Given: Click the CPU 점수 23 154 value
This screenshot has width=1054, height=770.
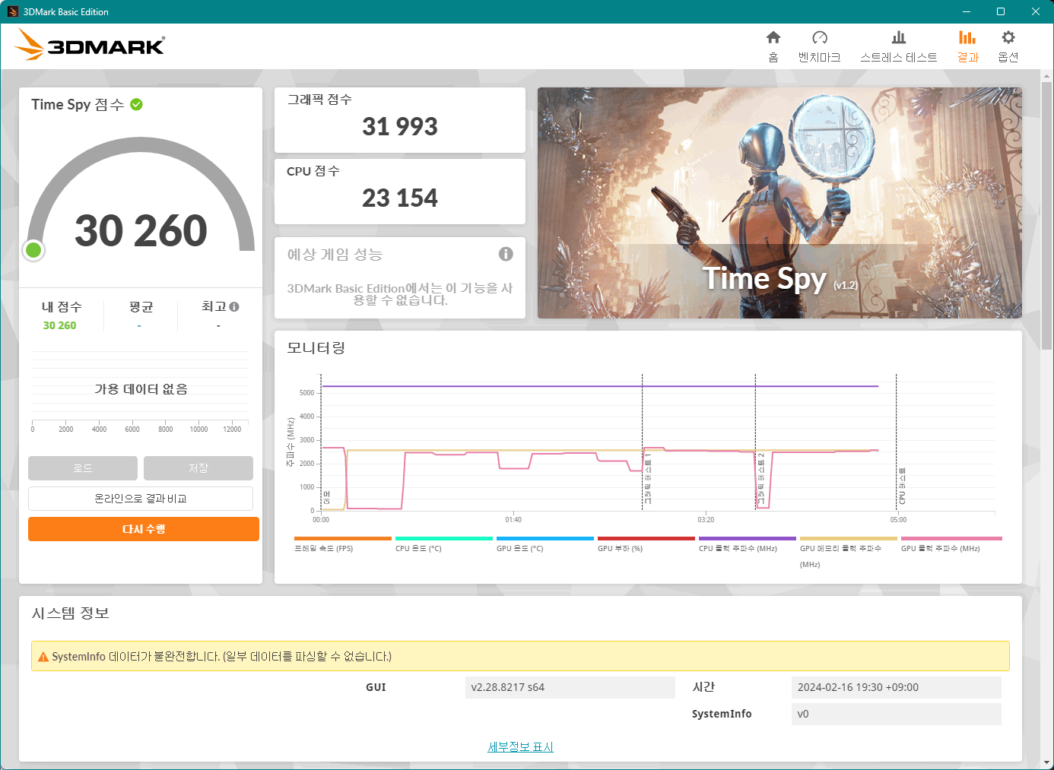Looking at the screenshot, I should click(400, 198).
